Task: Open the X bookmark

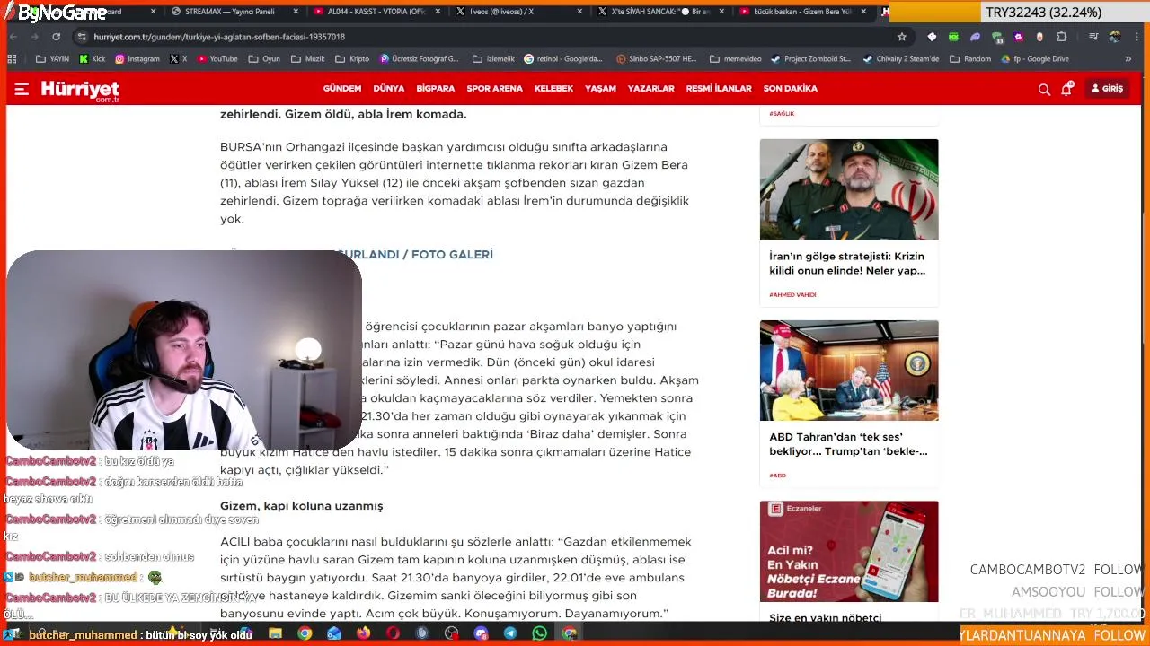Action: pos(178,59)
